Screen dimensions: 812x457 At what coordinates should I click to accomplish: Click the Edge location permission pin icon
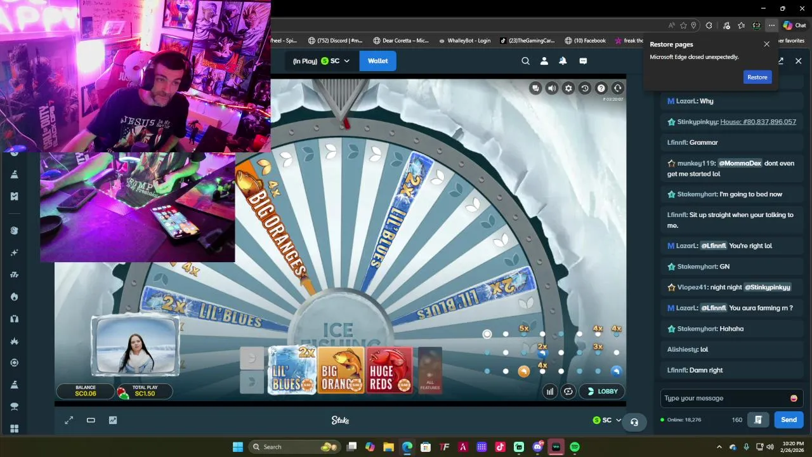pos(693,25)
